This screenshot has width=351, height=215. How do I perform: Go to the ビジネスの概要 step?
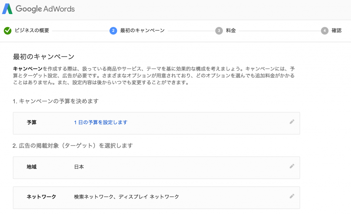(32, 30)
